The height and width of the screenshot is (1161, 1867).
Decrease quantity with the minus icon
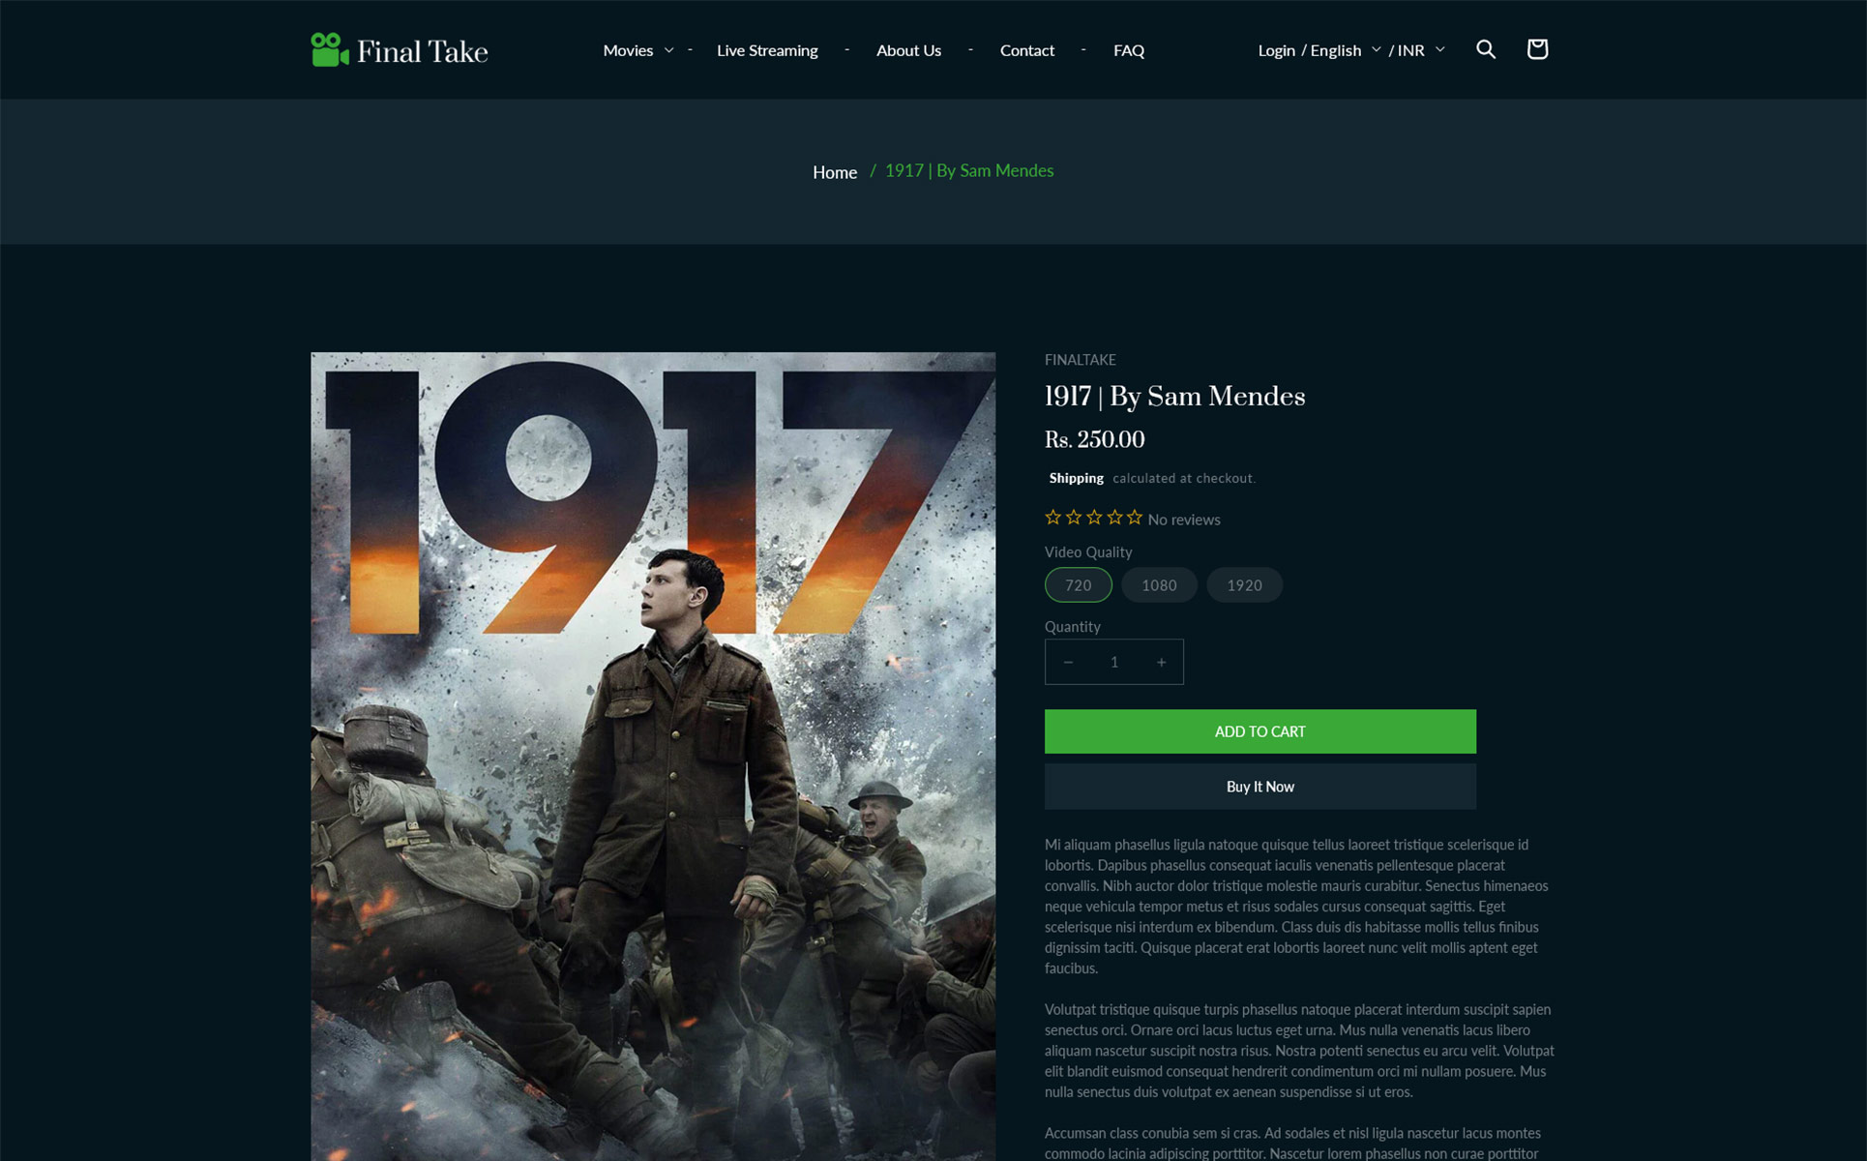1068,662
